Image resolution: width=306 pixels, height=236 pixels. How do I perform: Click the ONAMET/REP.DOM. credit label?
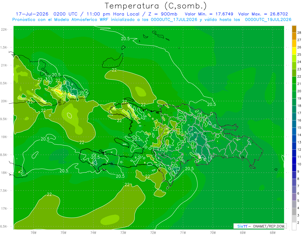269,226
